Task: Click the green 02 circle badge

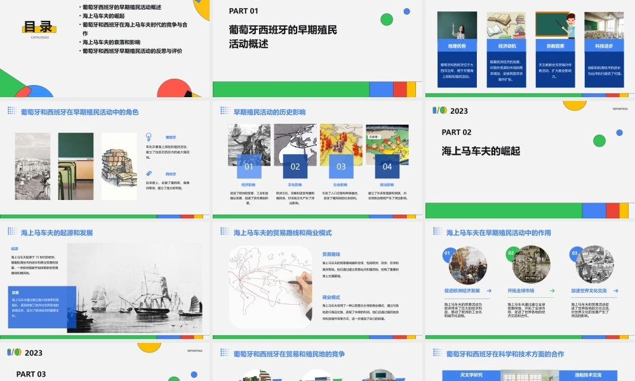Action: point(511,253)
